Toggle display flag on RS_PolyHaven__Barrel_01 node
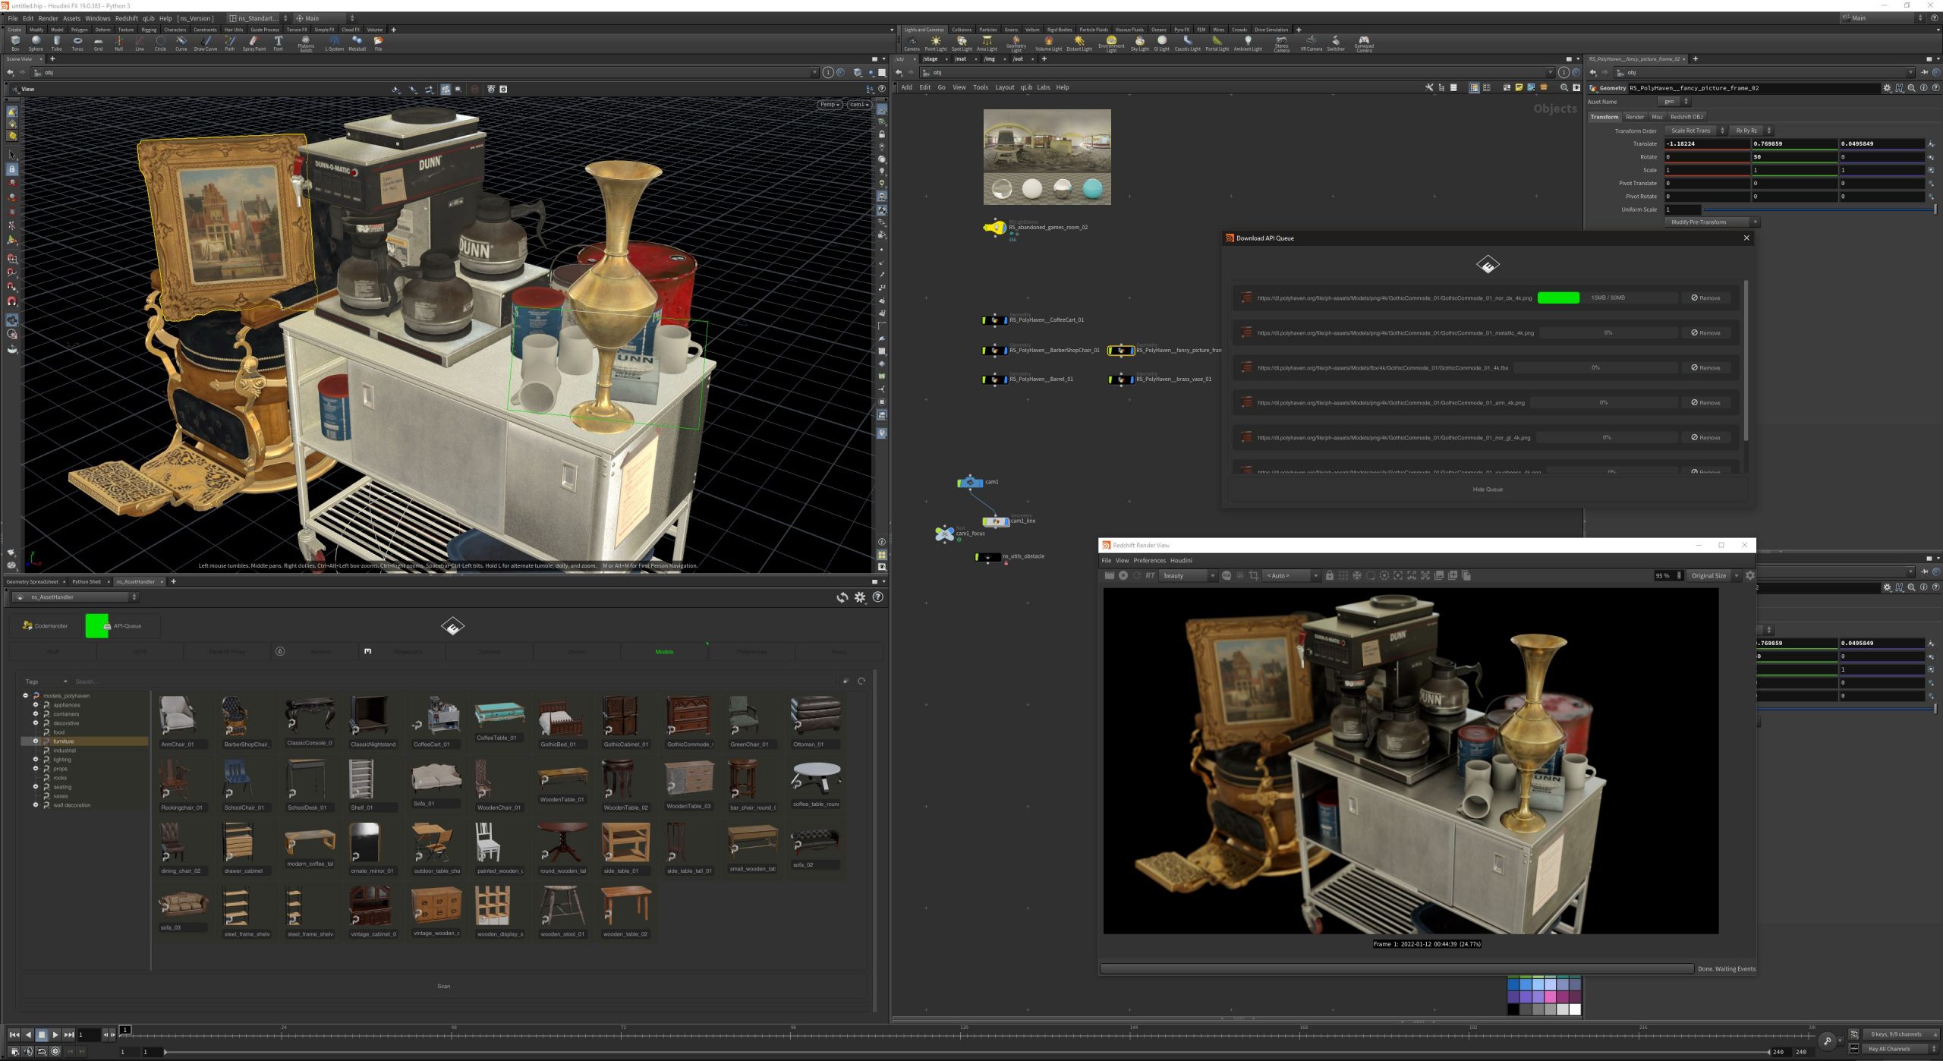1943x1061 pixels. pos(1004,379)
